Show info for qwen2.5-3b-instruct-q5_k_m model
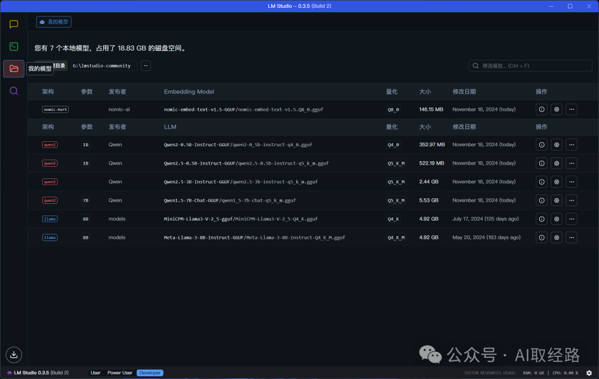The width and height of the screenshot is (599, 379). point(542,182)
